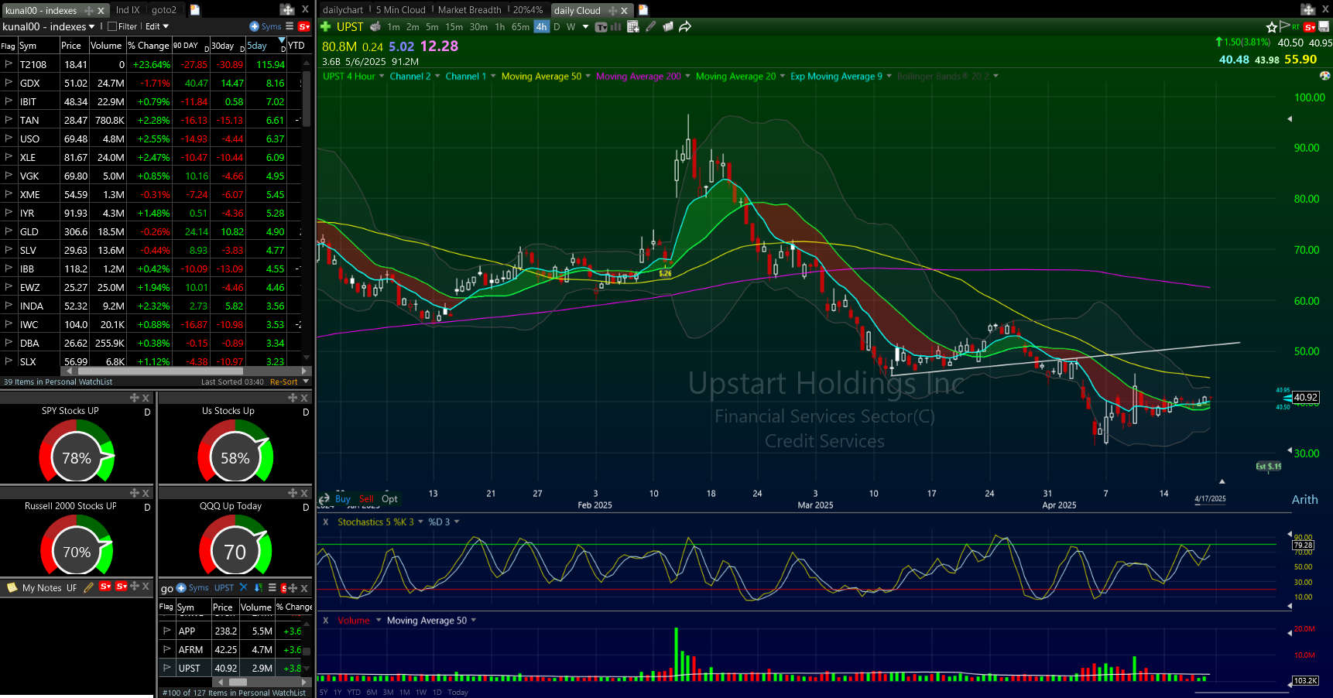Click the go watchlist horizontal scrollbar thumb

click(x=238, y=682)
